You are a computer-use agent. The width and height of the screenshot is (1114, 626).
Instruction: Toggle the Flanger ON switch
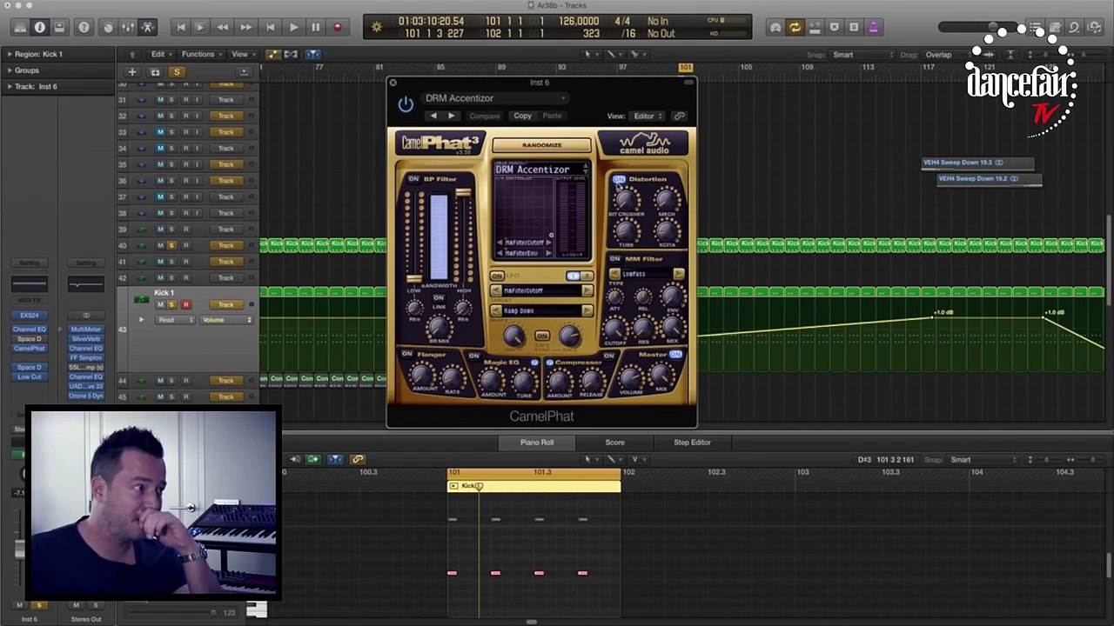[406, 355]
